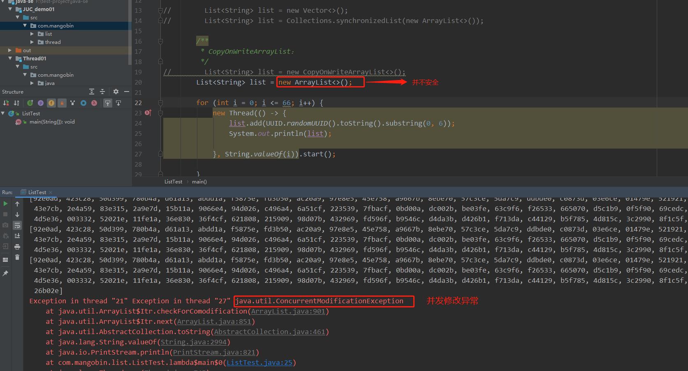Image resolution: width=688 pixels, height=371 pixels.
Task: Collapse ListTest node in Structure
Action: coord(3,113)
